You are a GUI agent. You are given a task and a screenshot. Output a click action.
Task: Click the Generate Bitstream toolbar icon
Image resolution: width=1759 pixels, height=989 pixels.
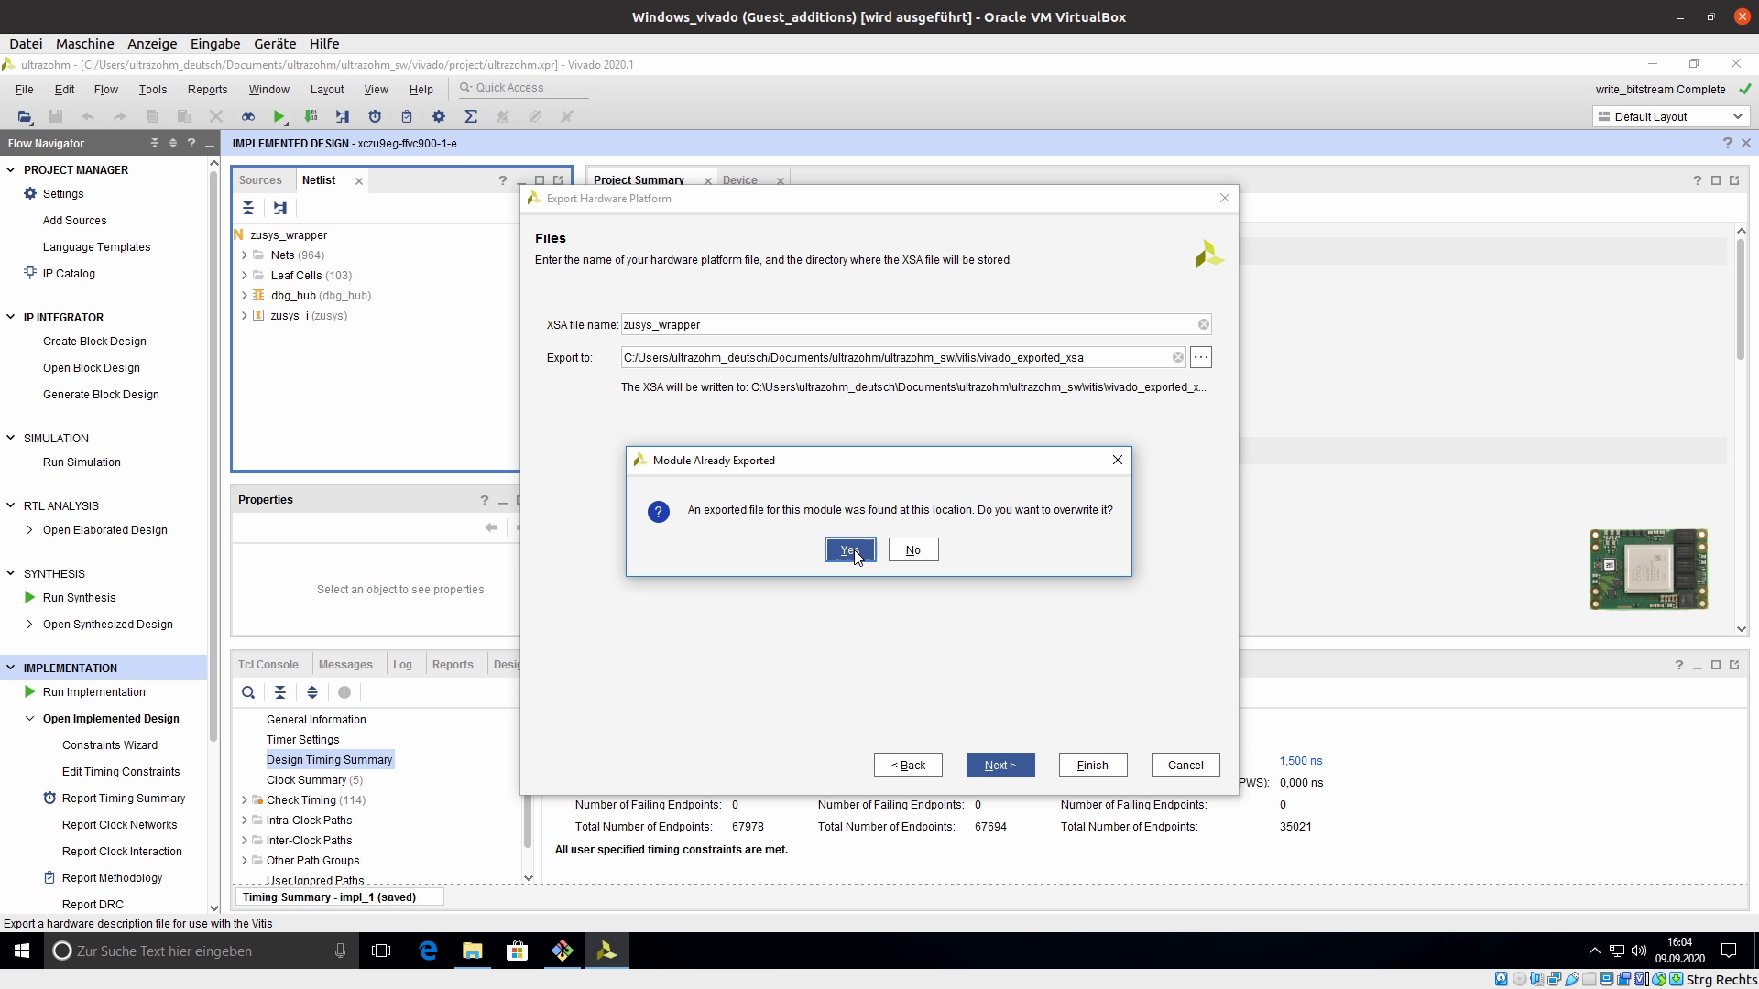311,116
